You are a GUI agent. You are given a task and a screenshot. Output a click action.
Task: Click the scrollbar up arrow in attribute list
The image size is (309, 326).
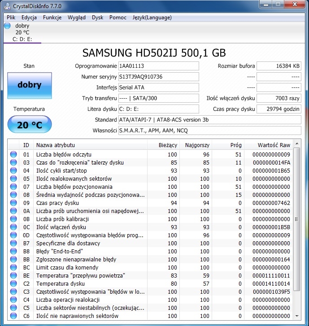pos(297,143)
